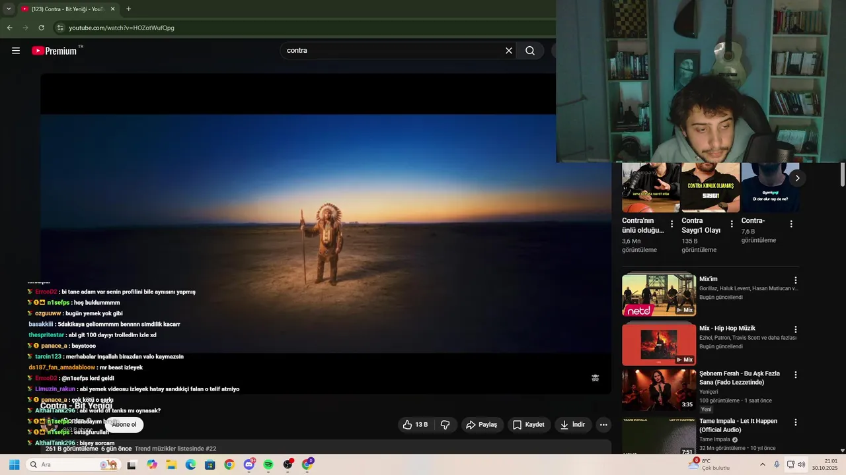846x475 pixels.
Task: Open options menu for Mix'im
Action: 796,280
